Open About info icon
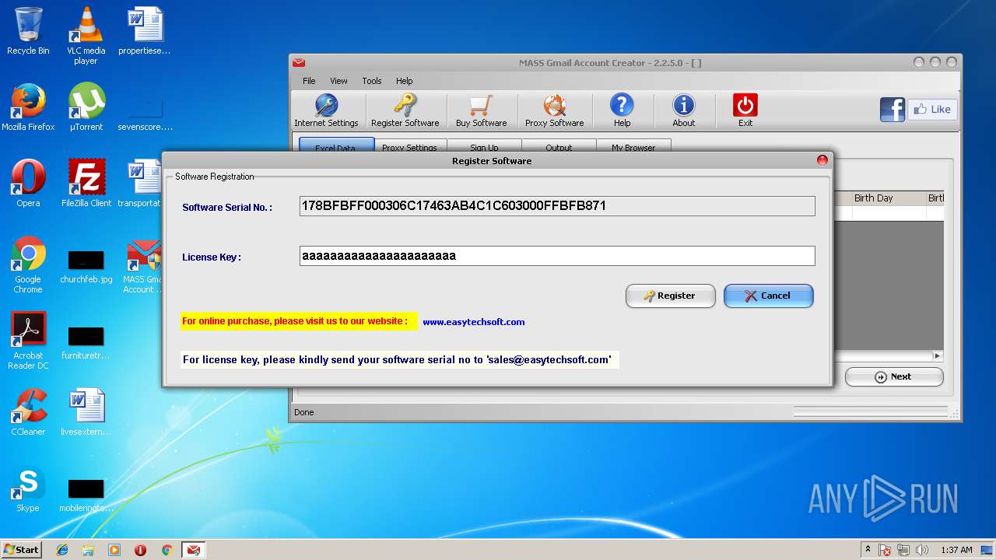This screenshot has width=996, height=560. (683, 110)
